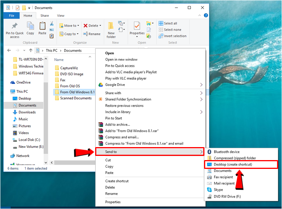282x209 pixels.
Task: Choose Skype in the Send to submenu
Action: pos(218,190)
